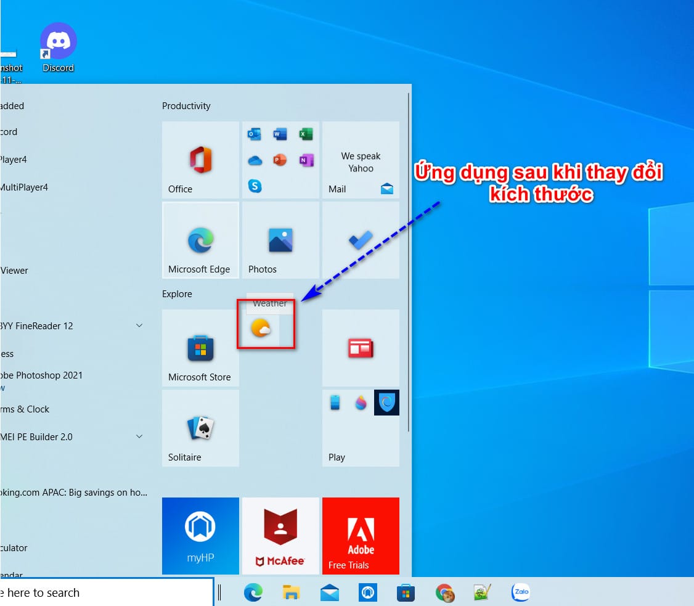The height and width of the screenshot is (606, 694).
Task: Launch PowerPoint from the Office apps tile
Action: tap(280, 160)
